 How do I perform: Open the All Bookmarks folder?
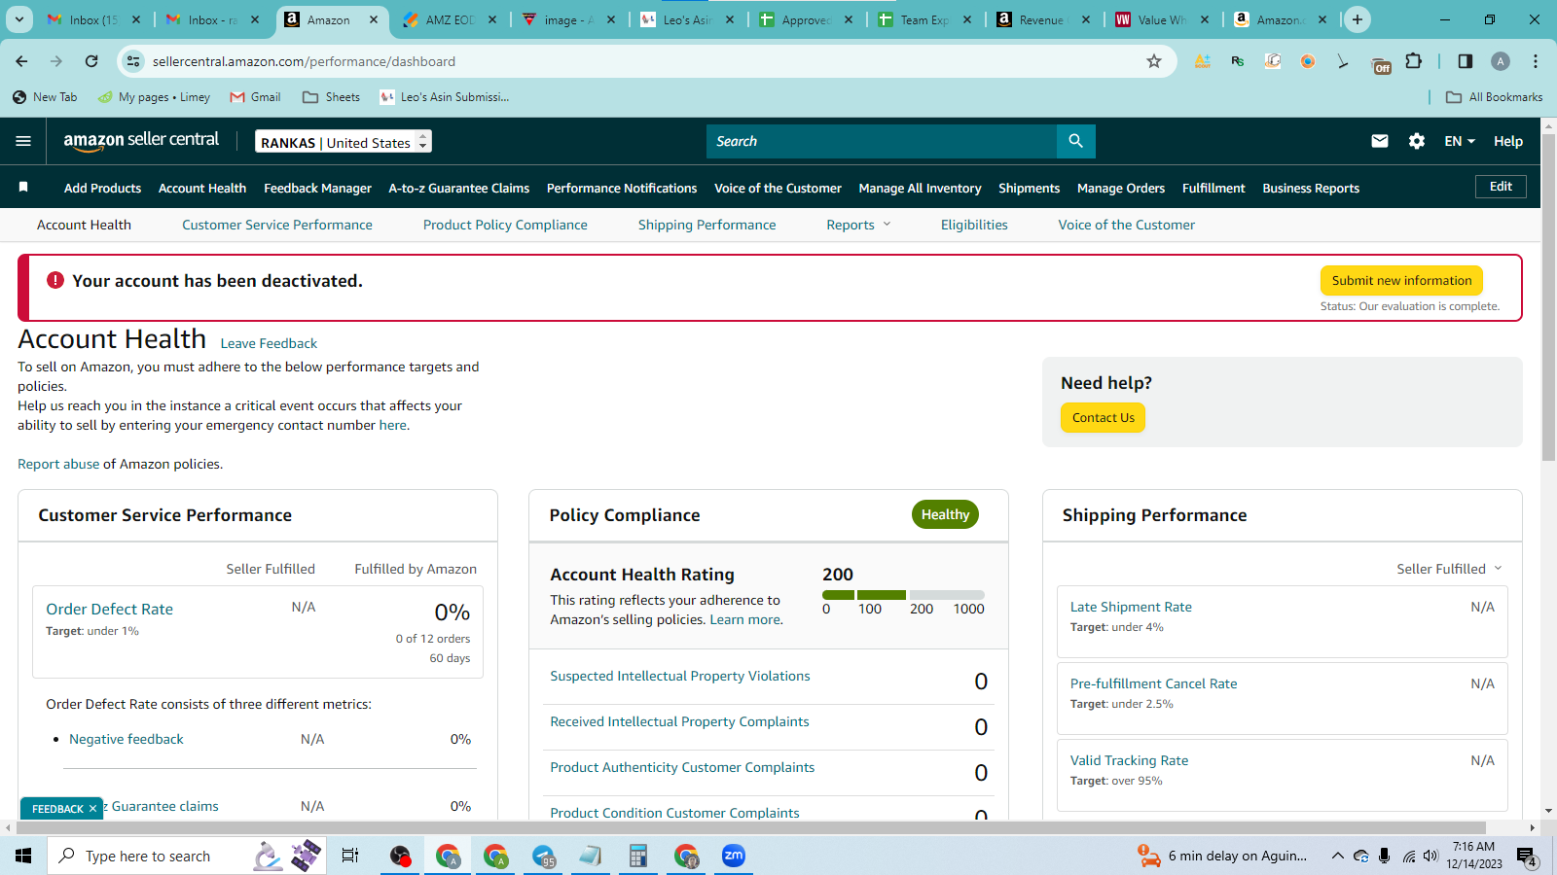(x=1495, y=97)
